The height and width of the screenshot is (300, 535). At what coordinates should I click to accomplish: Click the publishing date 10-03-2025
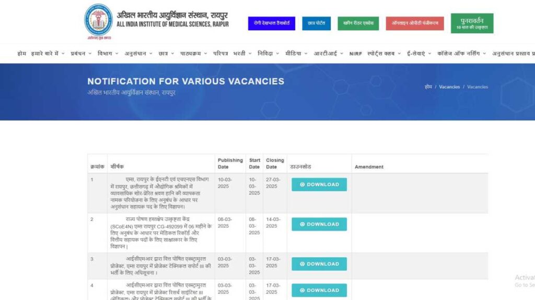(x=225, y=183)
